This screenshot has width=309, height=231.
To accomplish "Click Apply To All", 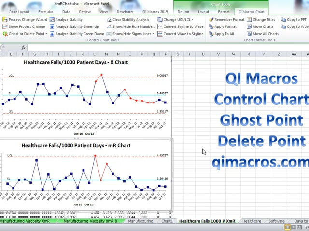I will click(221, 34).
